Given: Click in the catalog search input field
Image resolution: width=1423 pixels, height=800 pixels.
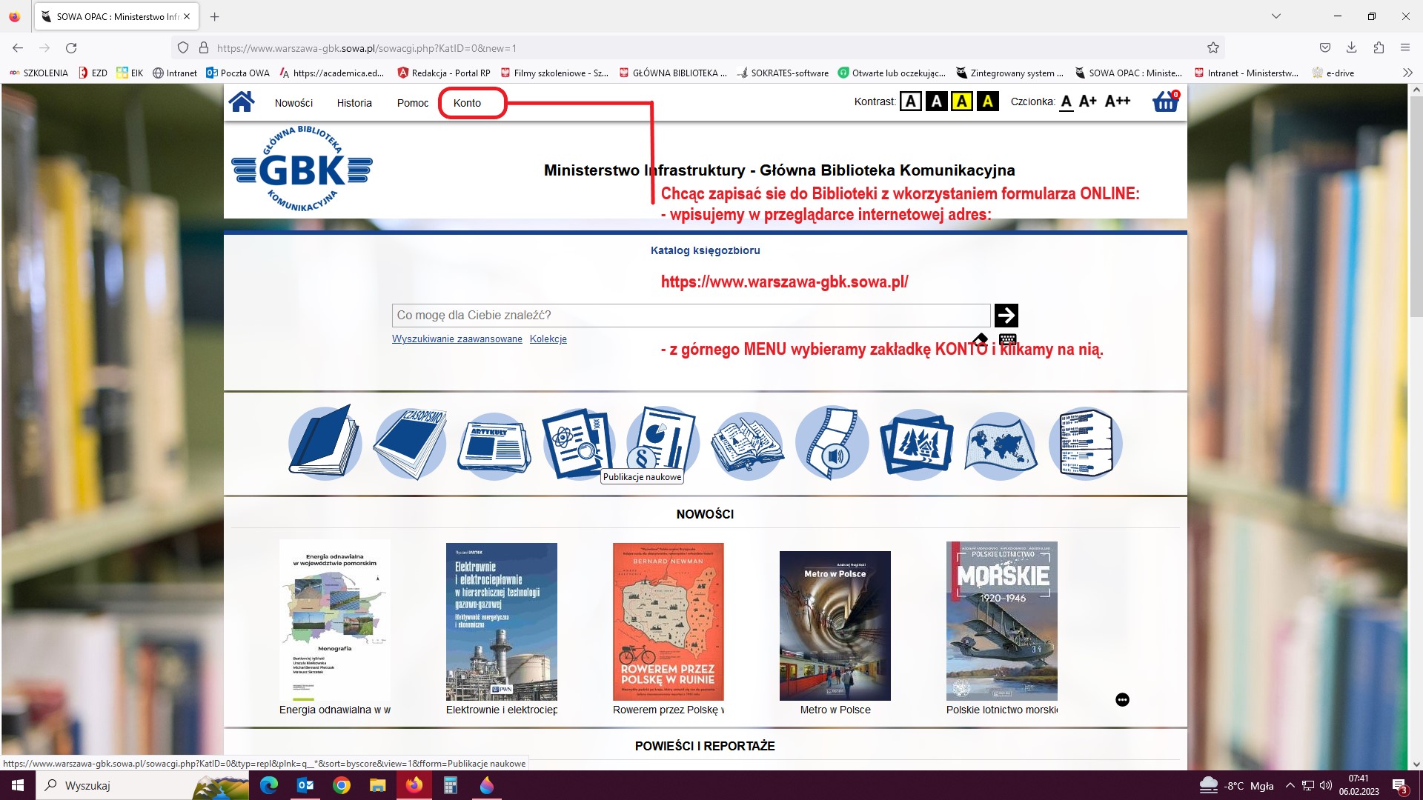Looking at the screenshot, I should [x=689, y=316].
